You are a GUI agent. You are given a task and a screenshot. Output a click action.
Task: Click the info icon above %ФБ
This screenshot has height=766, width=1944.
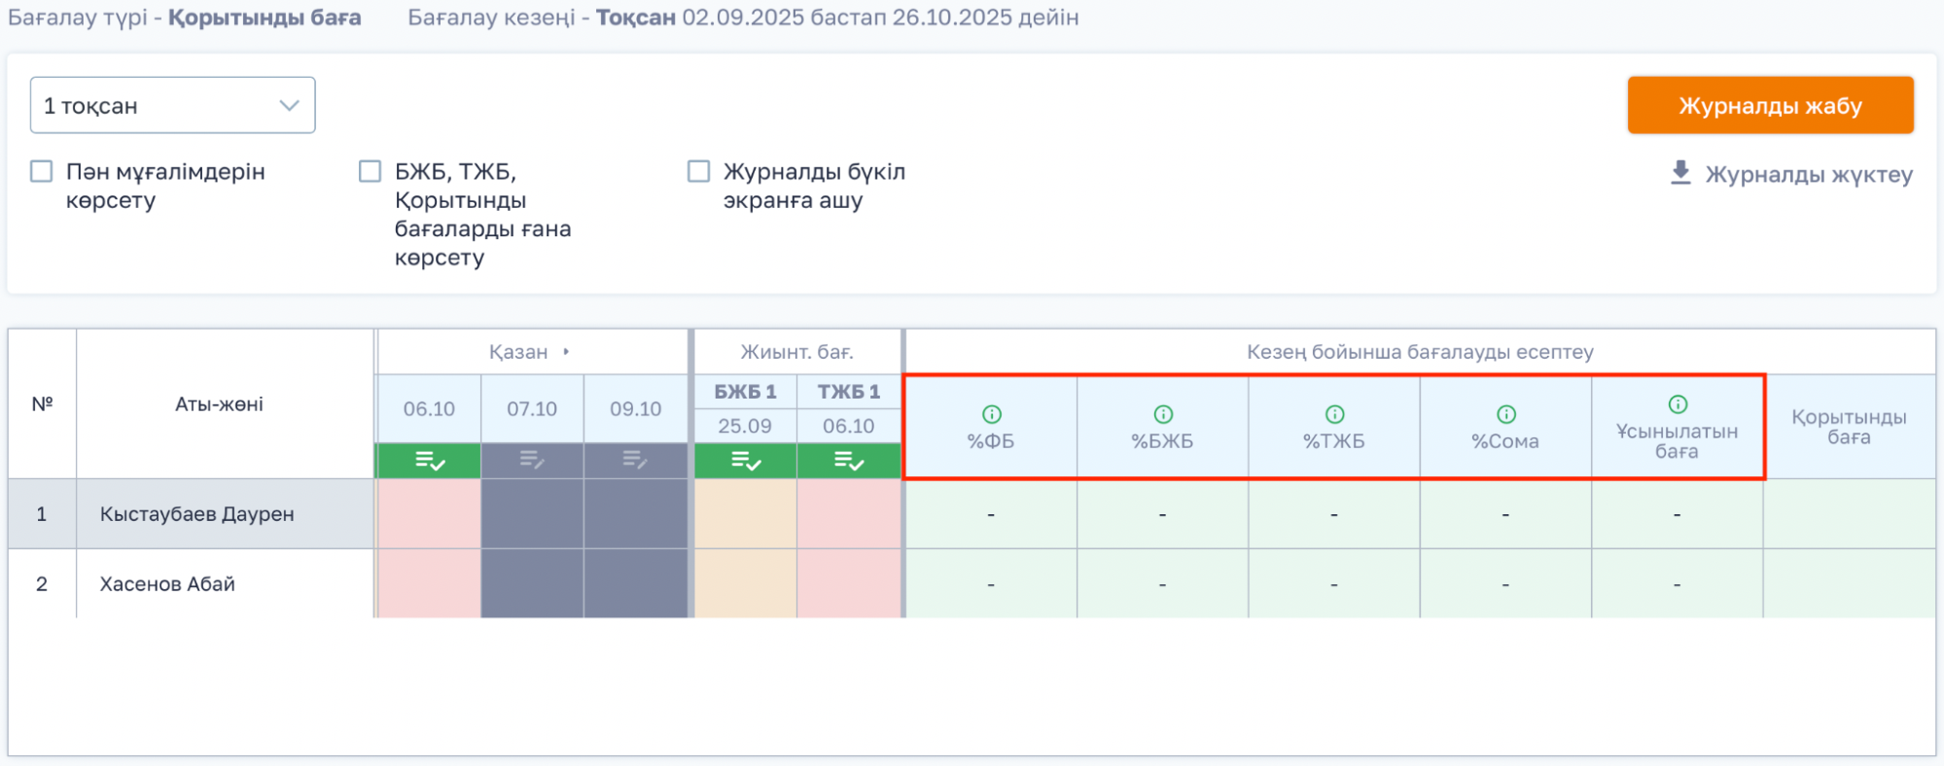point(991,415)
